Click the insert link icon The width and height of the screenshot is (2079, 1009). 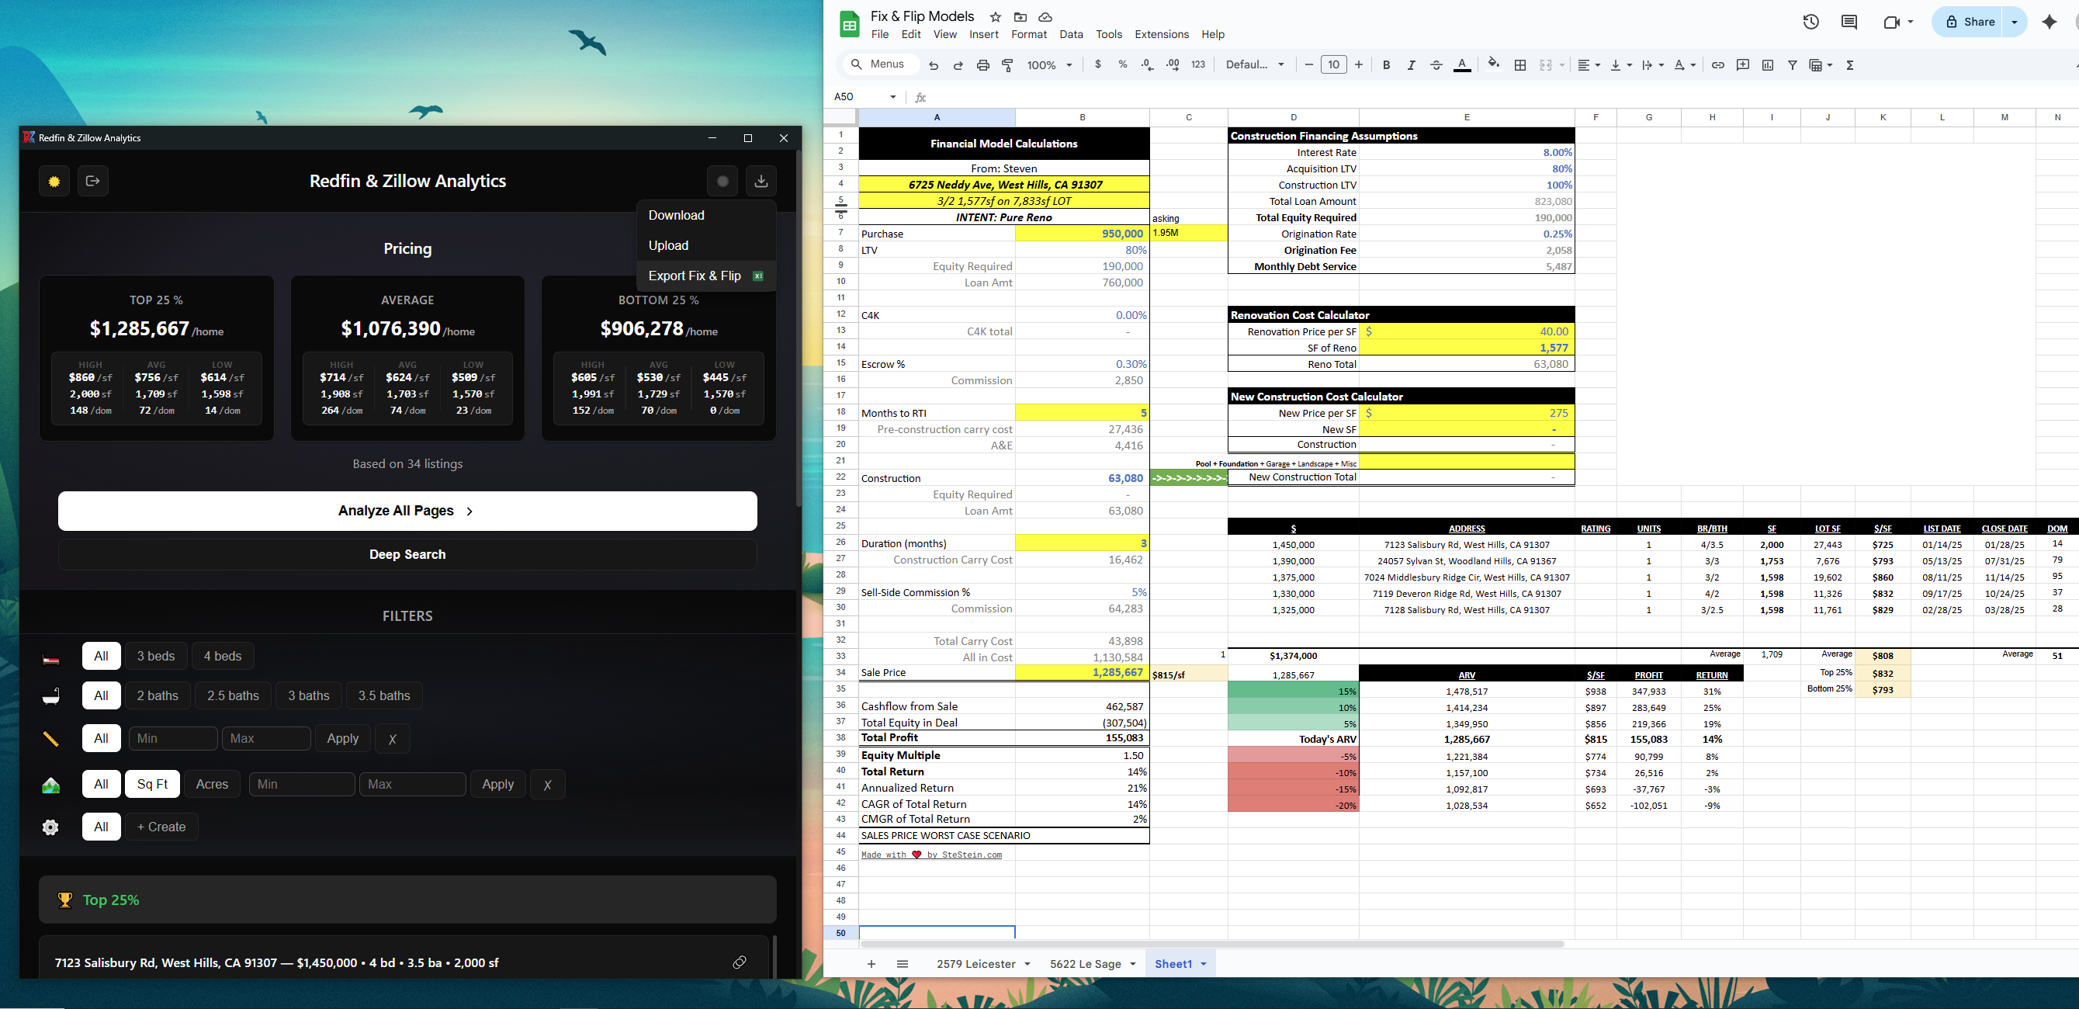click(1717, 64)
